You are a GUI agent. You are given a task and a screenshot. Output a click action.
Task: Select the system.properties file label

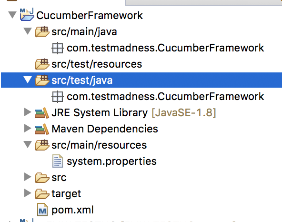pyautogui.click(x=111, y=161)
